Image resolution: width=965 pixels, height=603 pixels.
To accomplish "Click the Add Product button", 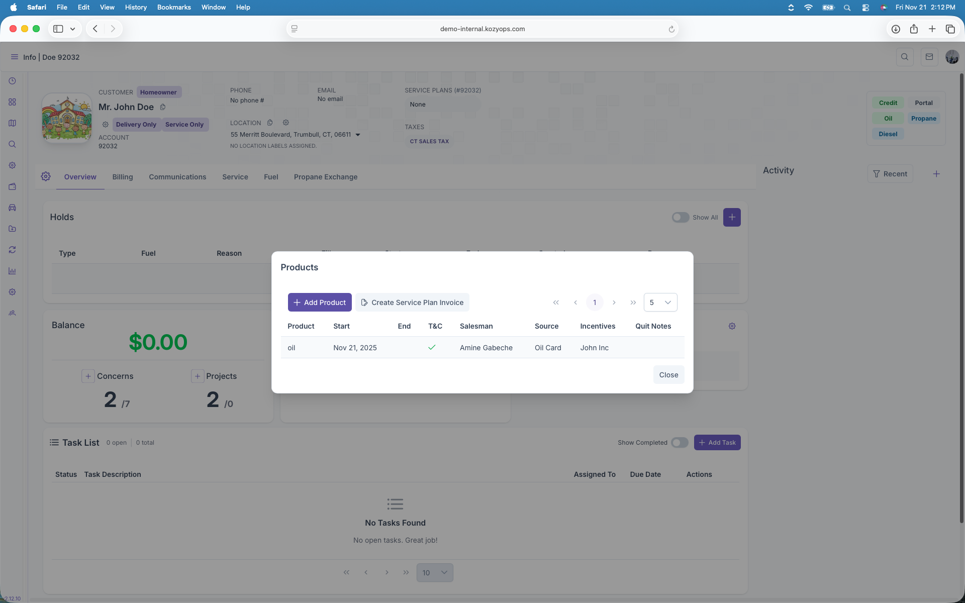I will tap(320, 303).
